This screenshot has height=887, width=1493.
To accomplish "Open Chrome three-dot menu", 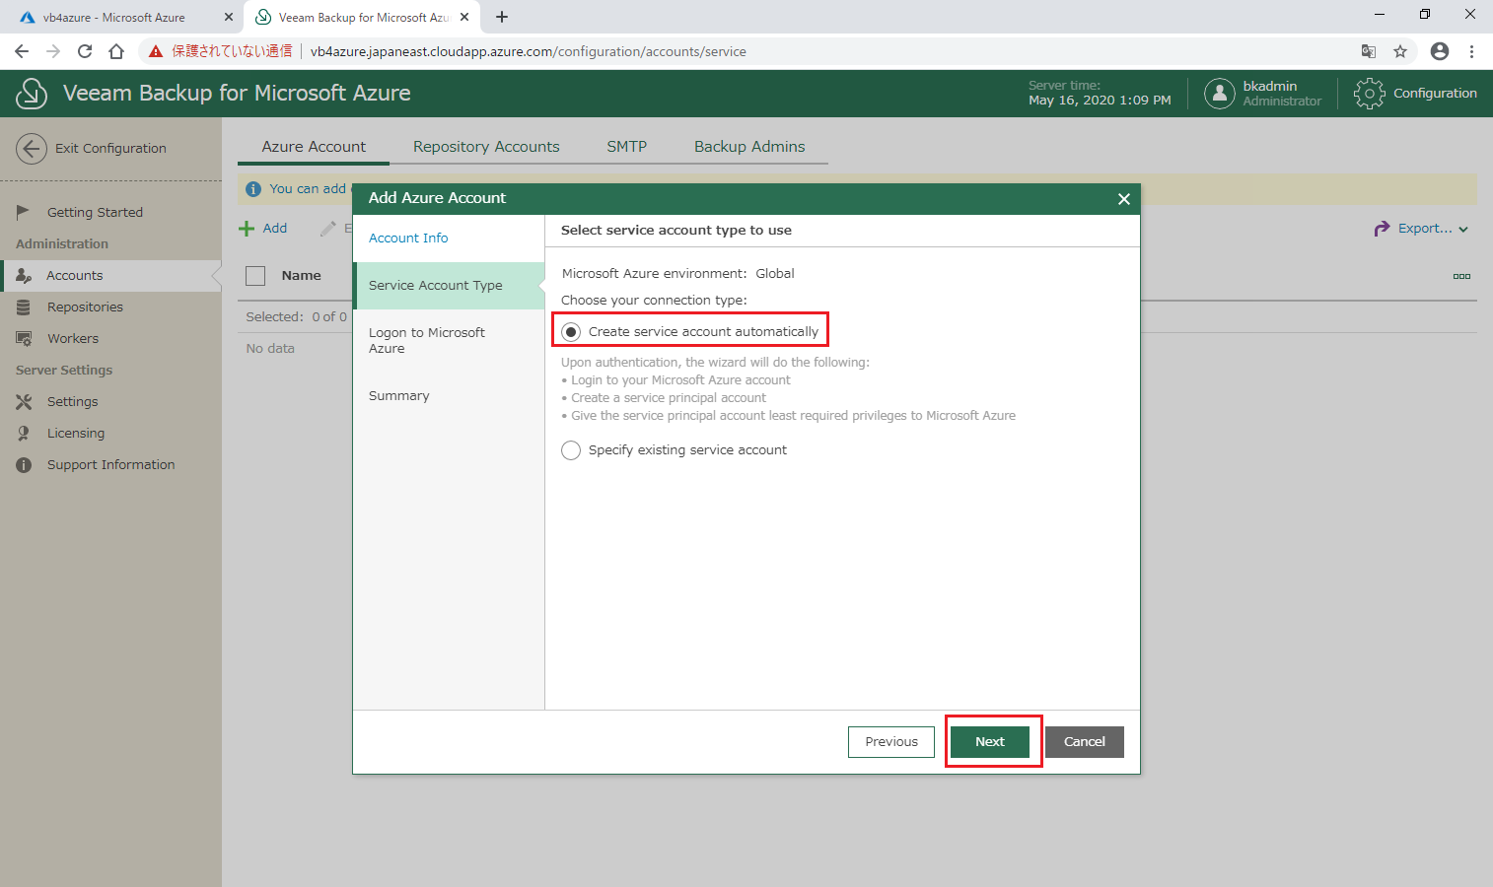I will pos(1471,51).
